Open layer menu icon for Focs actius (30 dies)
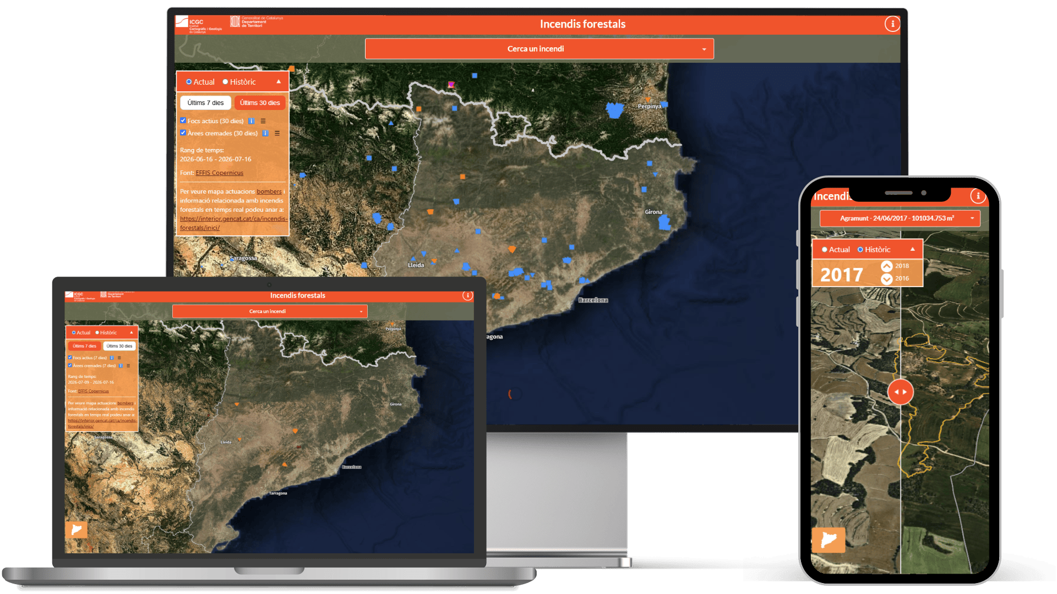The height and width of the screenshot is (594, 1057). (263, 121)
